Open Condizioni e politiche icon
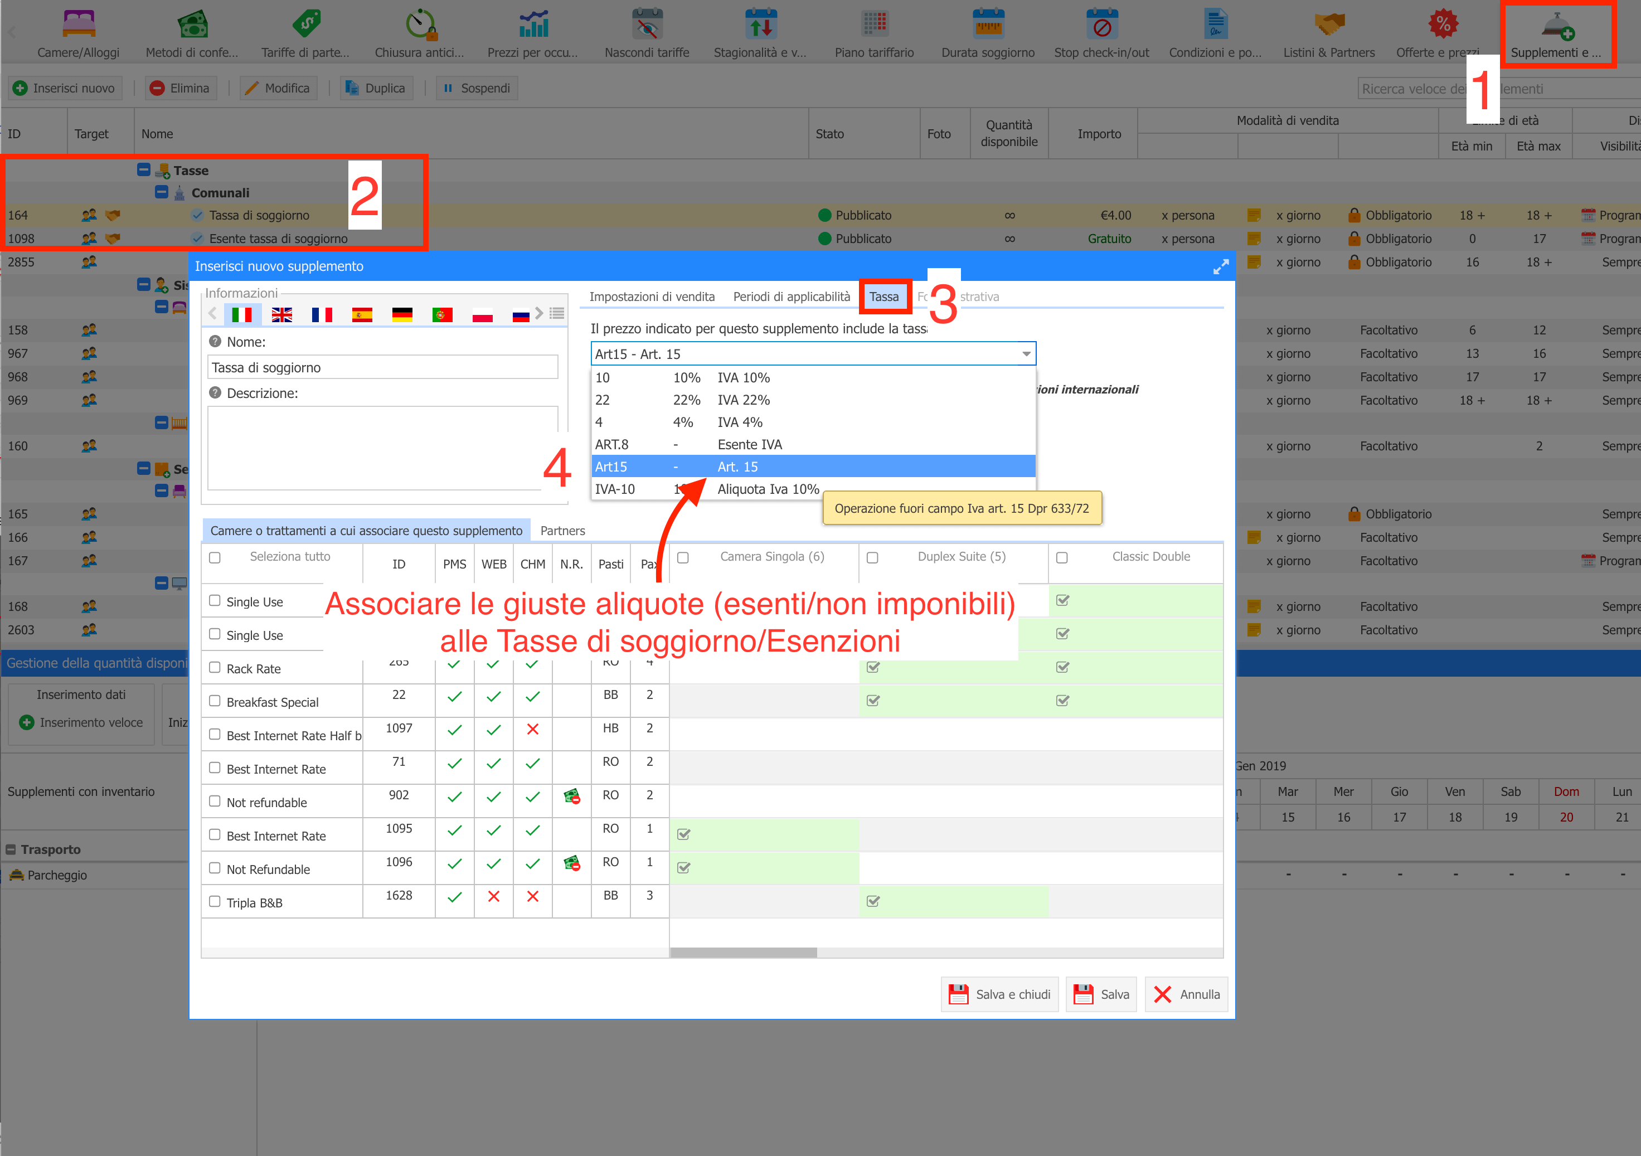 [1215, 33]
